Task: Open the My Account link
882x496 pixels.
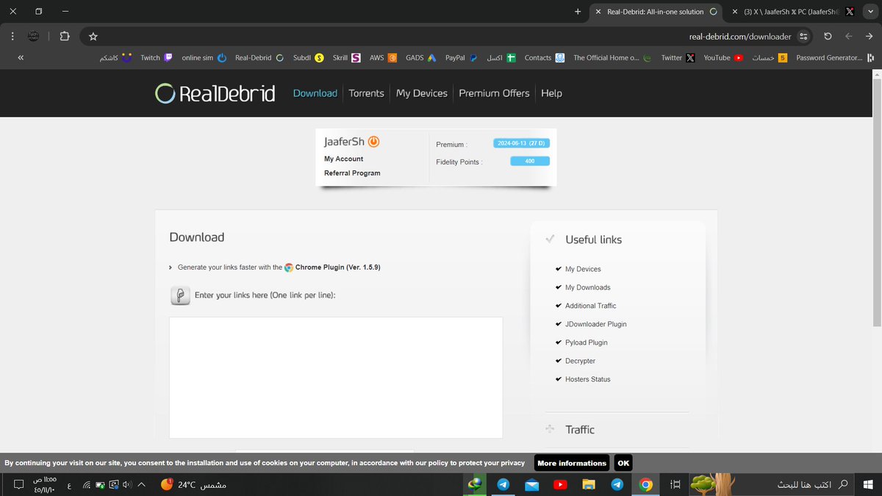Action: 343,159
